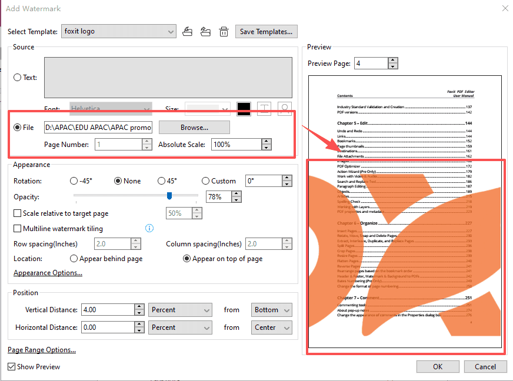513x381 pixels.
Task: Open the vertical from Bottom dropdown
Action: pos(272,310)
